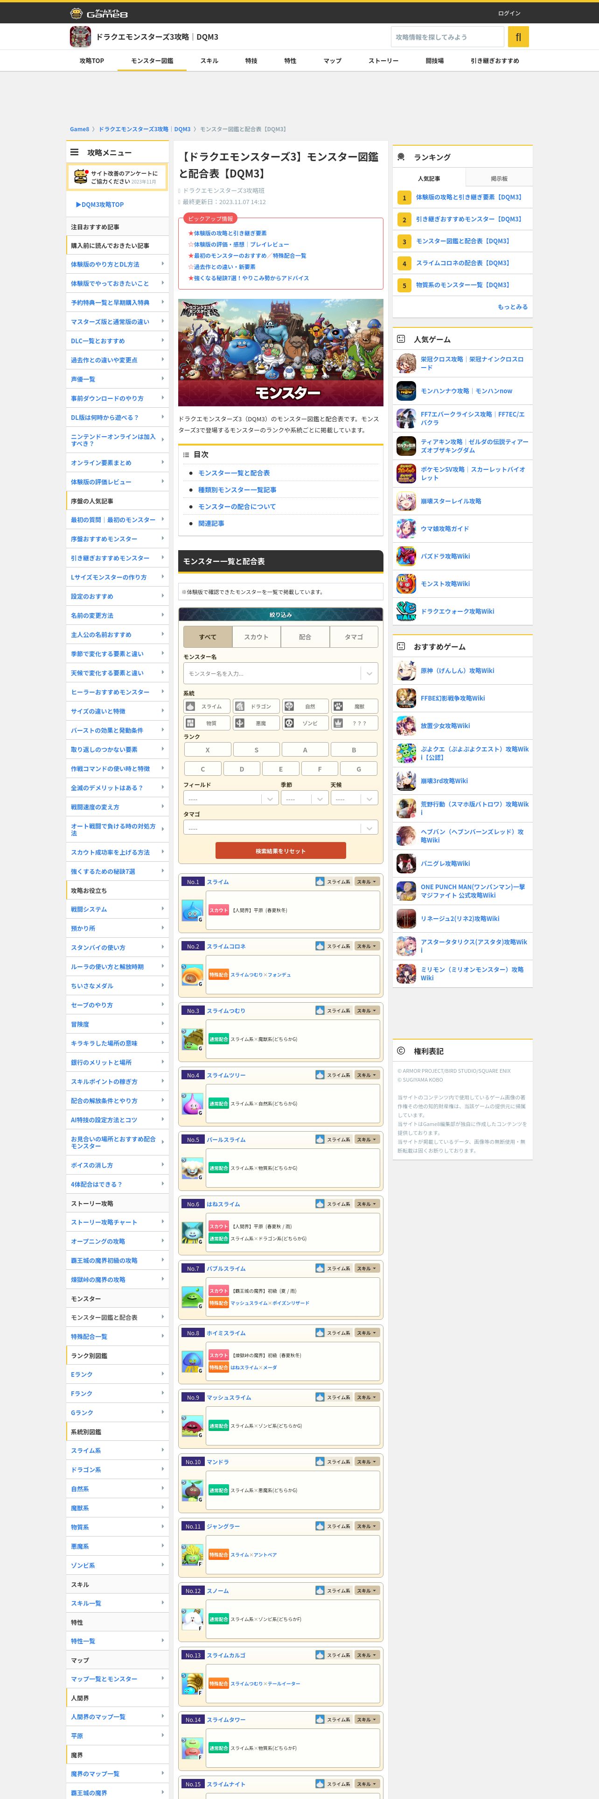Expand スキル dropdown on No.6 はねスライム
Screen dimensions: 599x1799
click(x=367, y=1204)
